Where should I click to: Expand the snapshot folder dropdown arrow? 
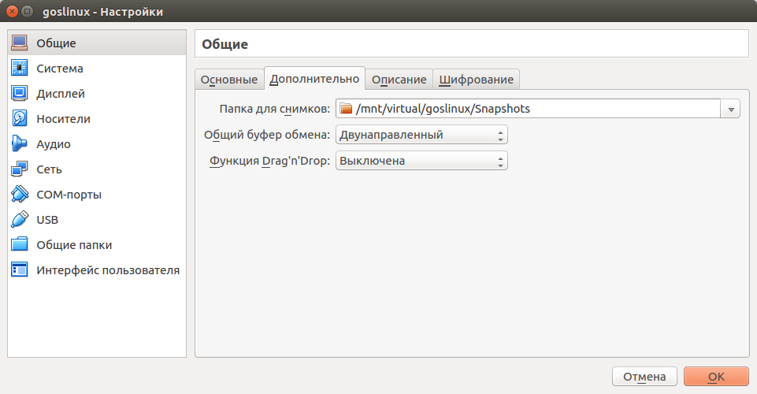click(x=730, y=109)
